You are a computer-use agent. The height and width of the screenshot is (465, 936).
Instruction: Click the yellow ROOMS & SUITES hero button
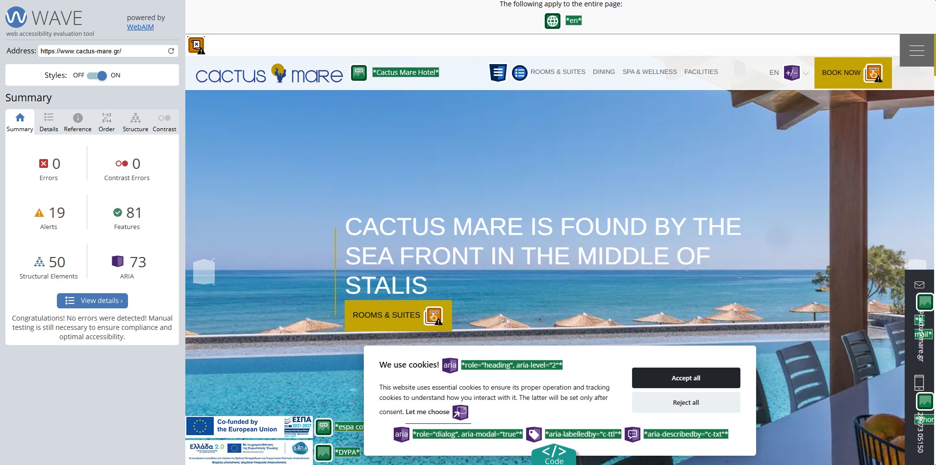pos(398,315)
